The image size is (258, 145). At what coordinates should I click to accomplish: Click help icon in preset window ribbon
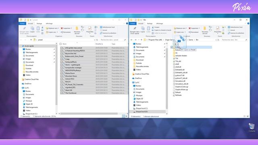point(127,23)
